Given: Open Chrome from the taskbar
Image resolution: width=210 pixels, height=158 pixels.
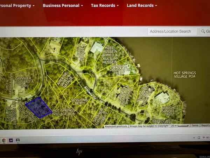Looking at the screenshot, I should click(x=4, y=140).
